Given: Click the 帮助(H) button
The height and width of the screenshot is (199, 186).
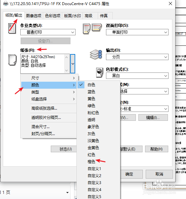Looking at the screenshot, I should tap(156, 149).
